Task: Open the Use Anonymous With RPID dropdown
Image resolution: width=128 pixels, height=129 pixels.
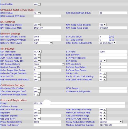Action: click(37, 80)
